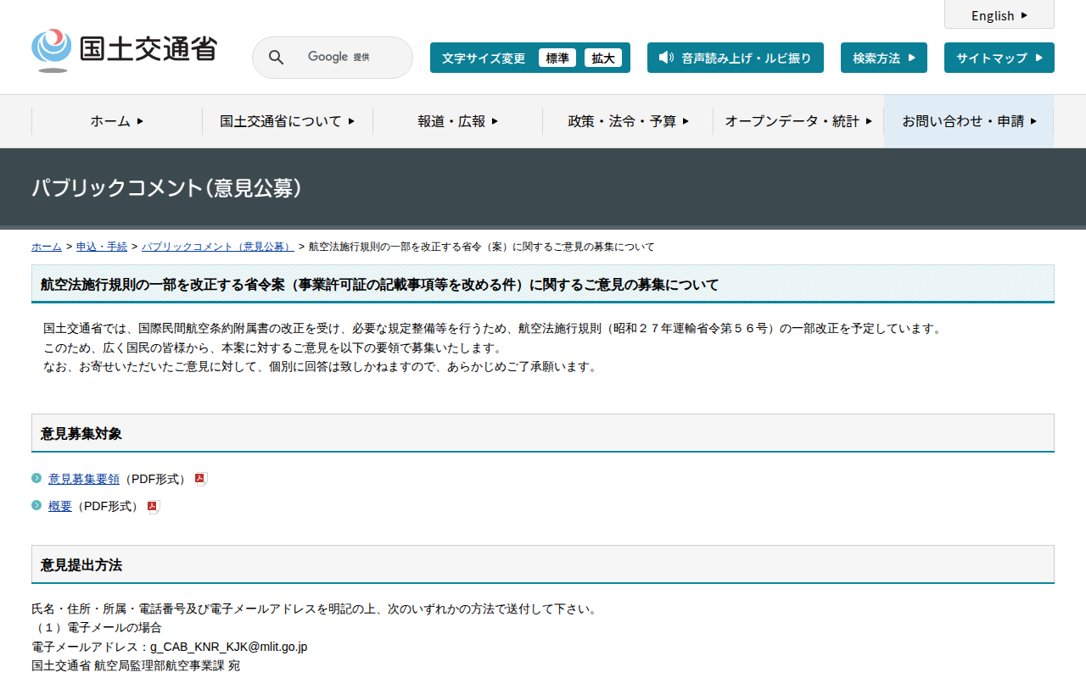This screenshot has height=678, width=1086.
Task: Open お問い合わせ・申請 menu
Action: tap(969, 121)
